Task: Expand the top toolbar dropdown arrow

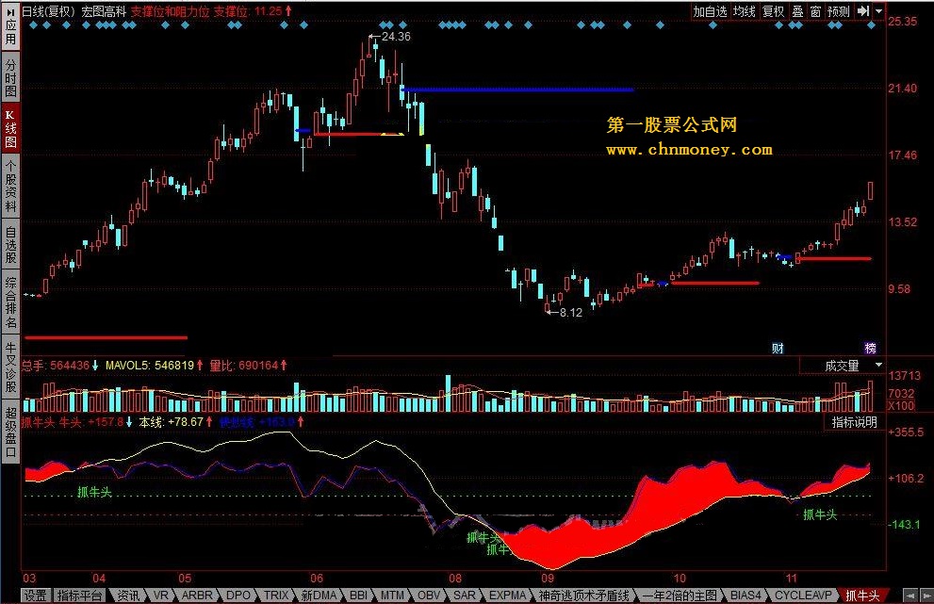Action: click(x=878, y=11)
